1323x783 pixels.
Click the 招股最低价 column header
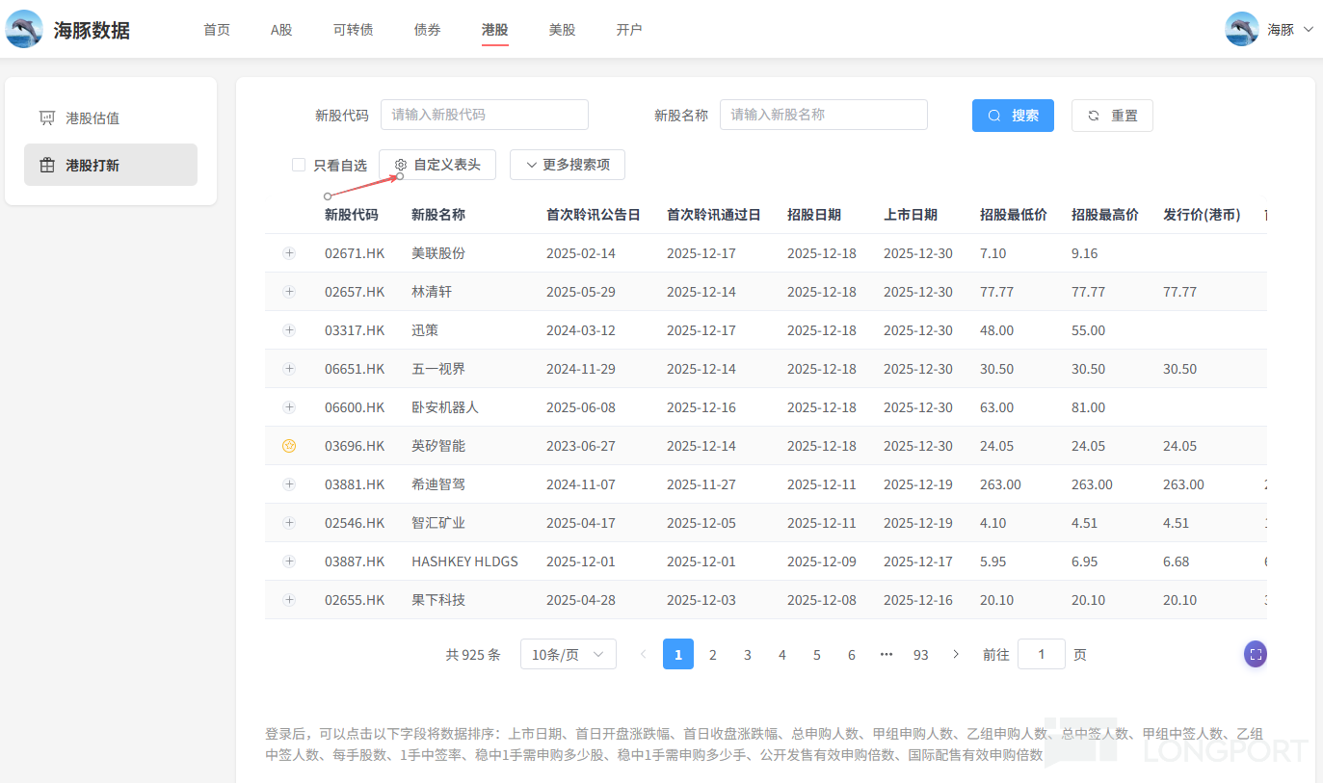(1014, 215)
